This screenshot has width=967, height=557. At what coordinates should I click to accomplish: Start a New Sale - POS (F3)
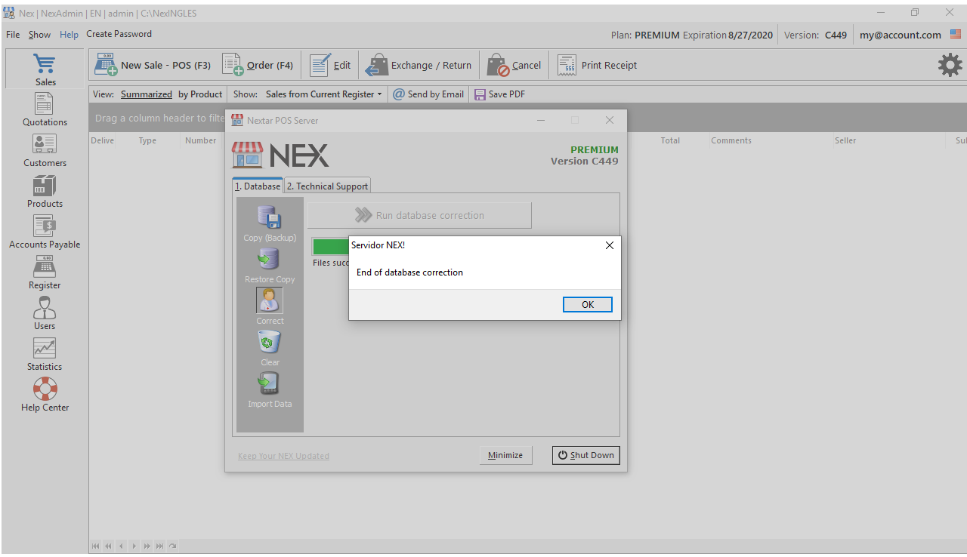pyautogui.click(x=153, y=66)
